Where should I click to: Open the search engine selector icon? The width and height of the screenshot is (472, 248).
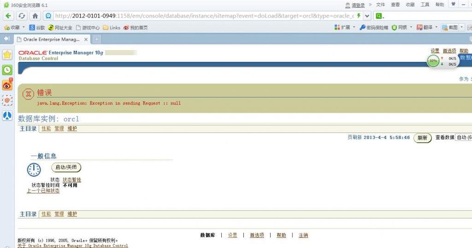click(x=380, y=16)
